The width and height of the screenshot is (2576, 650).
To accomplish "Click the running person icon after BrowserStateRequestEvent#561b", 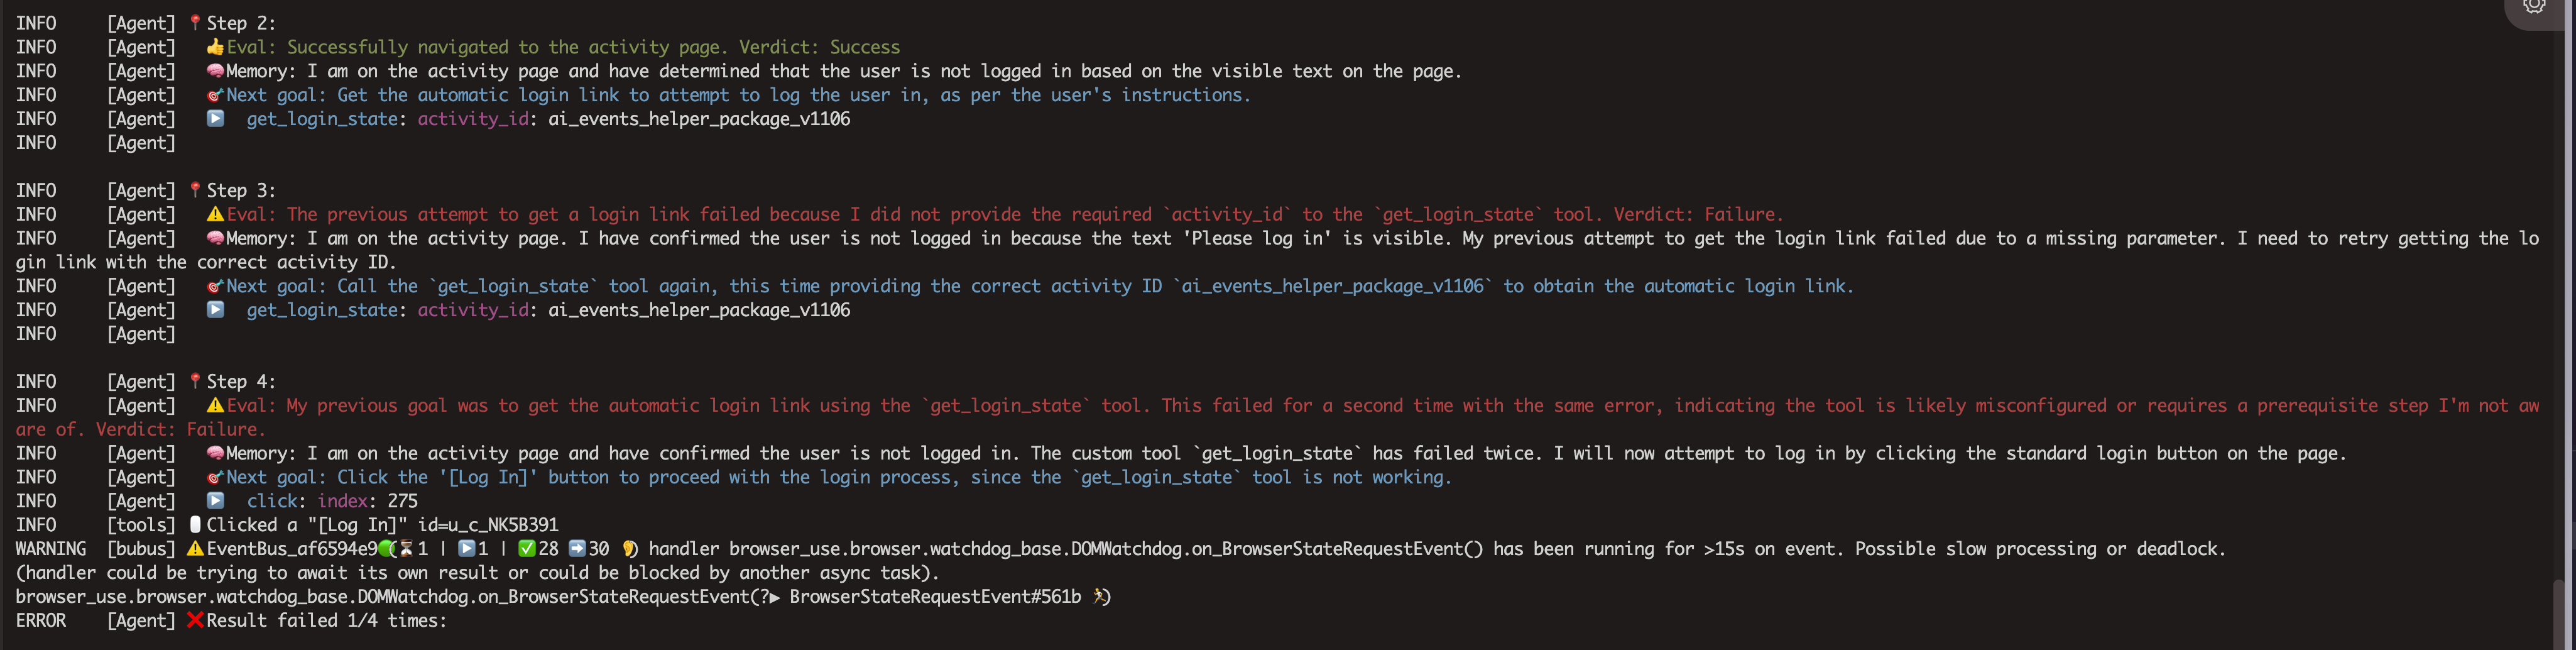I will (x=1100, y=596).
